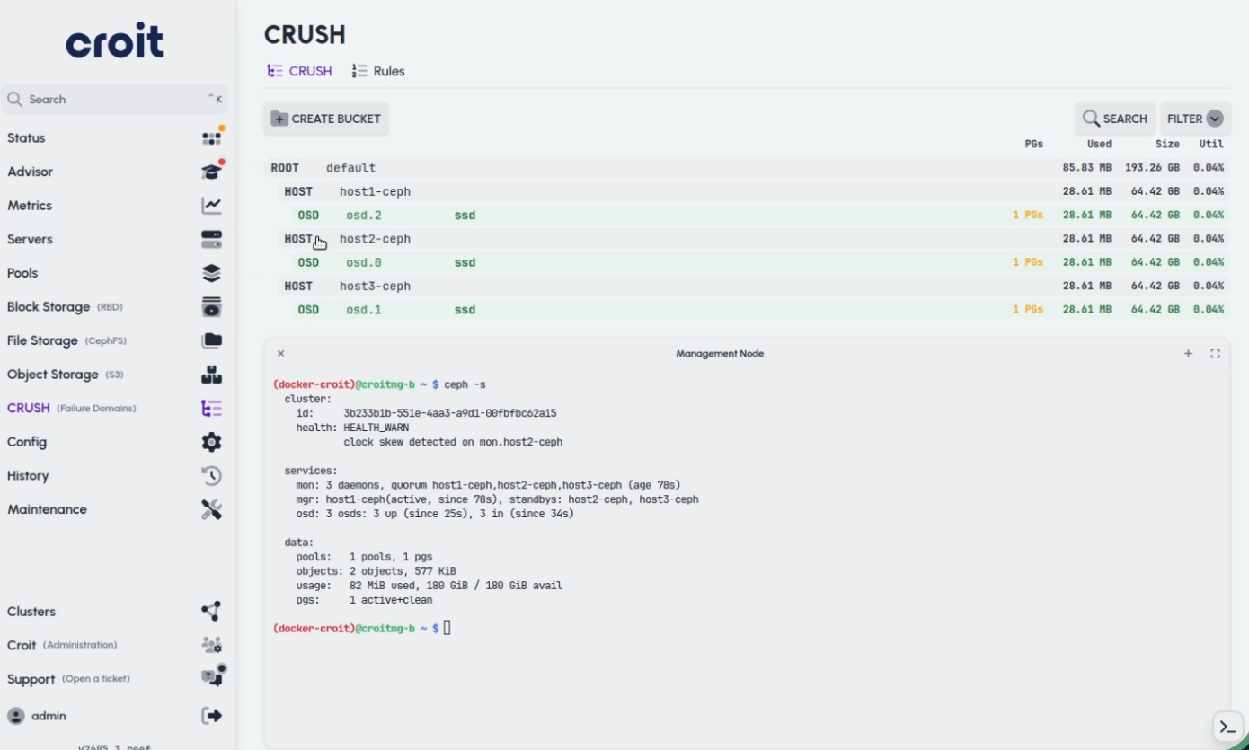Click the Pools layers icon
This screenshot has height=750, width=1249.
click(x=211, y=273)
